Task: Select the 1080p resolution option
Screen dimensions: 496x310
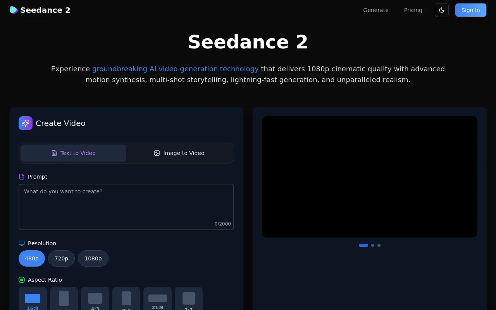Action: click(93, 258)
